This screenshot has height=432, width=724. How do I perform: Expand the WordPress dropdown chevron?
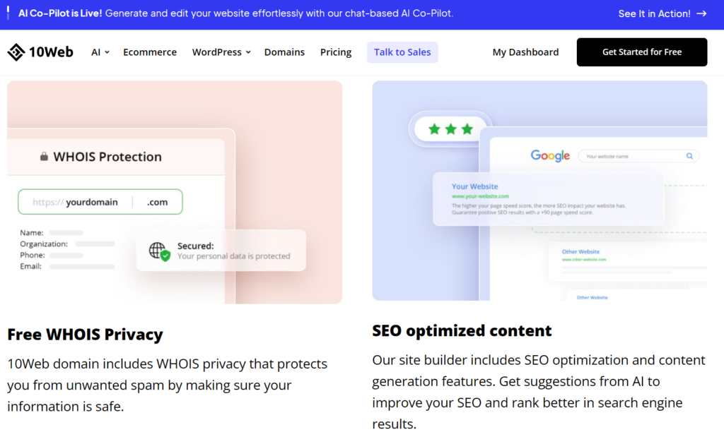pyautogui.click(x=248, y=52)
